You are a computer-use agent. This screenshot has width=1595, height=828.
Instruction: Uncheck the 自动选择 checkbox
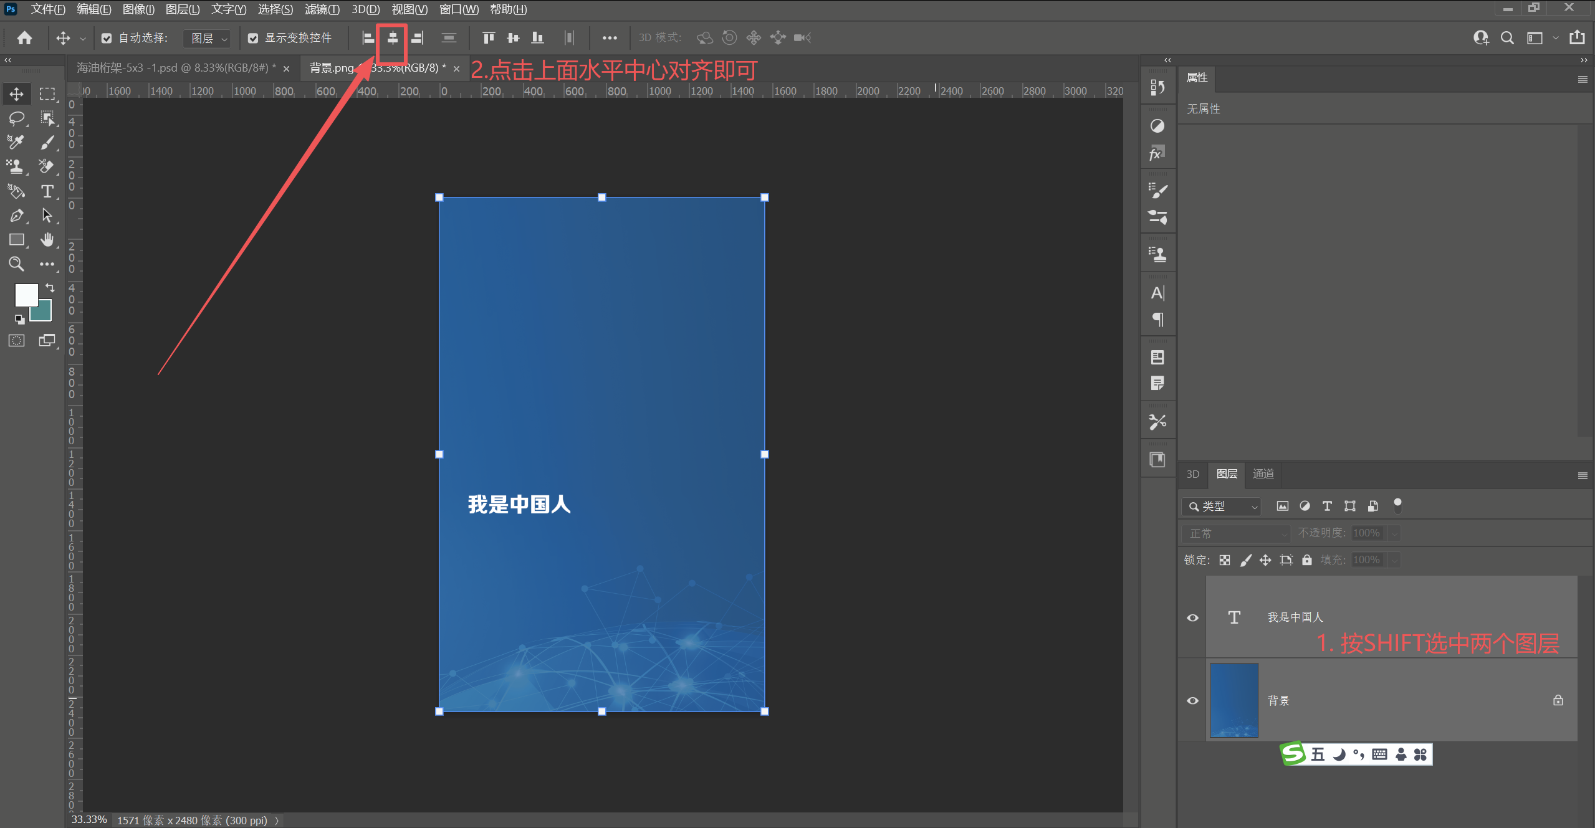[x=107, y=39]
